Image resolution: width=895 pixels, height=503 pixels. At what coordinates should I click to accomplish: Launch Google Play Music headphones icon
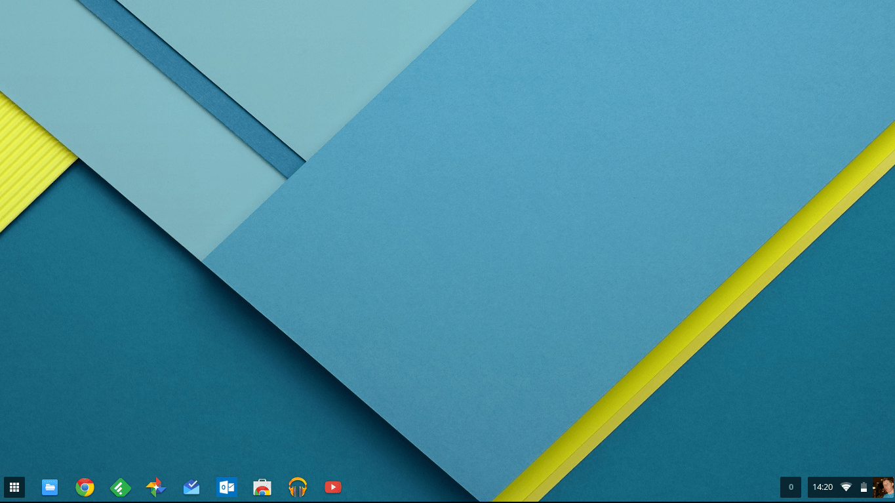pos(298,487)
